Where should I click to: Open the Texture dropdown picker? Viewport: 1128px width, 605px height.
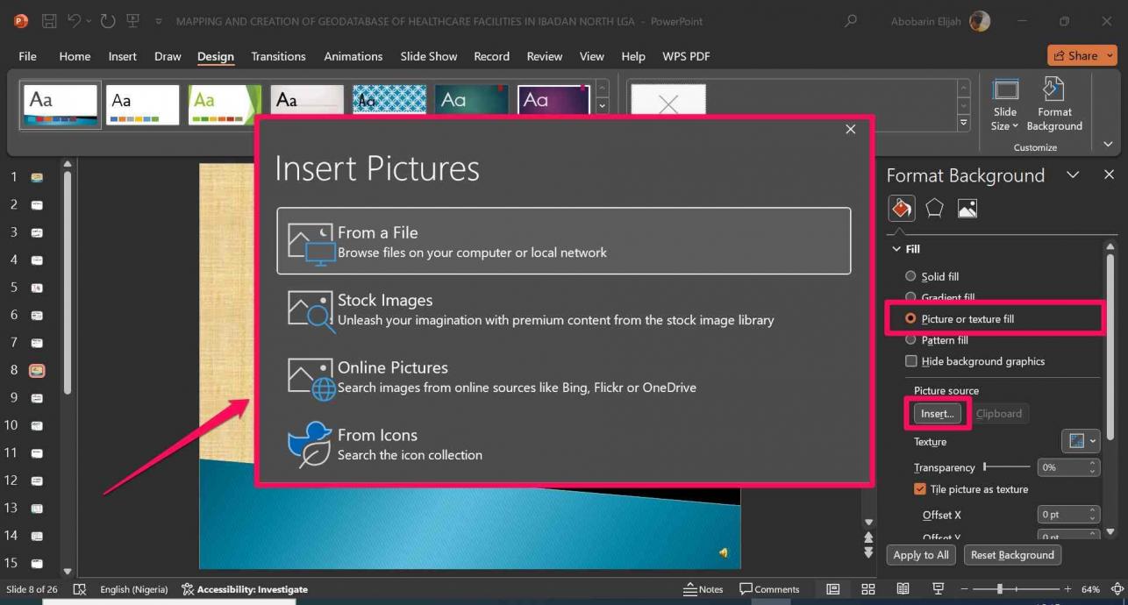(x=1079, y=441)
